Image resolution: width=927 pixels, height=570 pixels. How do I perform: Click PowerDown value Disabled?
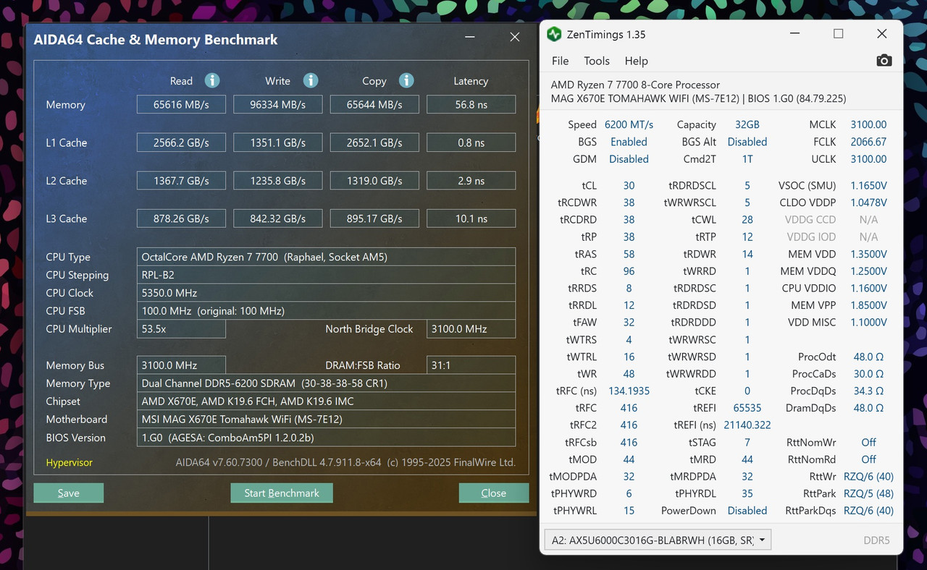tap(747, 511)
